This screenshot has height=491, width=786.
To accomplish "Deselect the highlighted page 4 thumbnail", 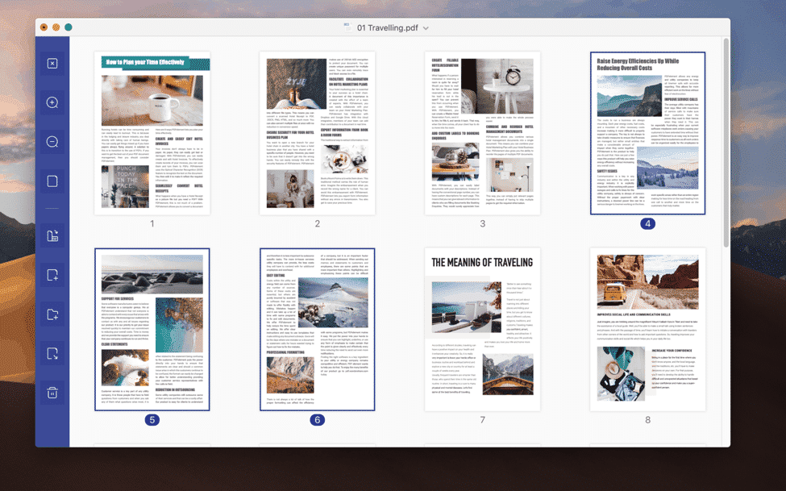I will pyautogui.click(x=647, y=133).
